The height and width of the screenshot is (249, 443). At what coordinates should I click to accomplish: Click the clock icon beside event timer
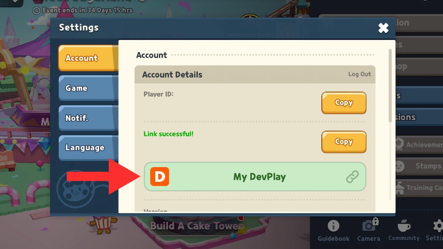36,10
